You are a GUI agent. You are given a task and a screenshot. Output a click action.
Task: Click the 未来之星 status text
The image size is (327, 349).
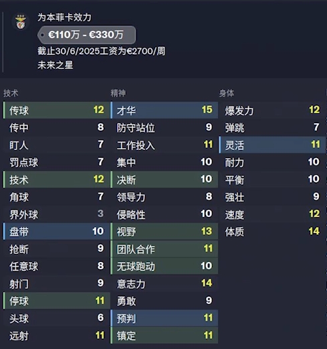point(55,65)
